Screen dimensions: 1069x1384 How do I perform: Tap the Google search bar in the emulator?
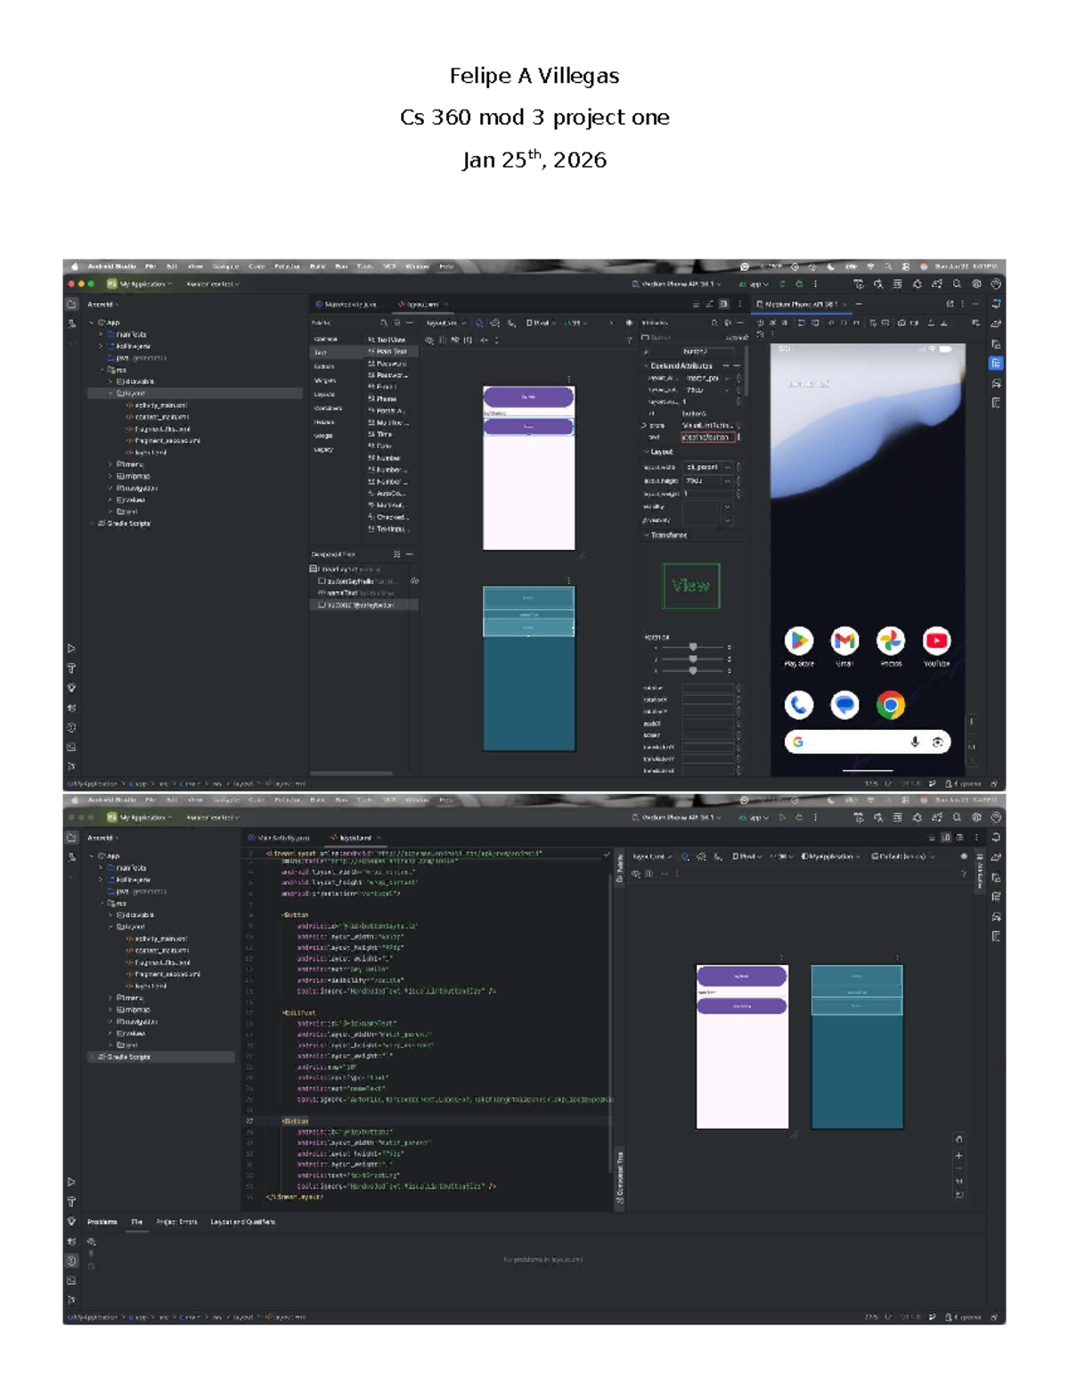868,742
